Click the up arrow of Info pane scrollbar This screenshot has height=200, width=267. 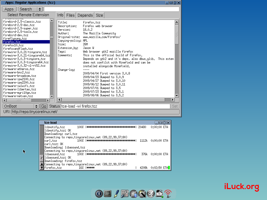point(177,22)
